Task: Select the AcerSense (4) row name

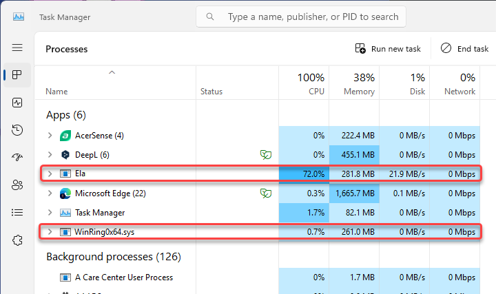Action: (x=99, y=136)
